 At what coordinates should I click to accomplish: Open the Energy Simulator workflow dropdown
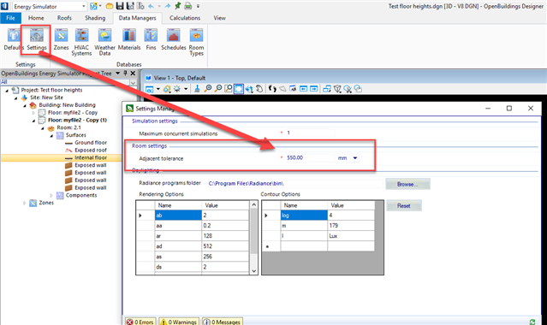83,6
